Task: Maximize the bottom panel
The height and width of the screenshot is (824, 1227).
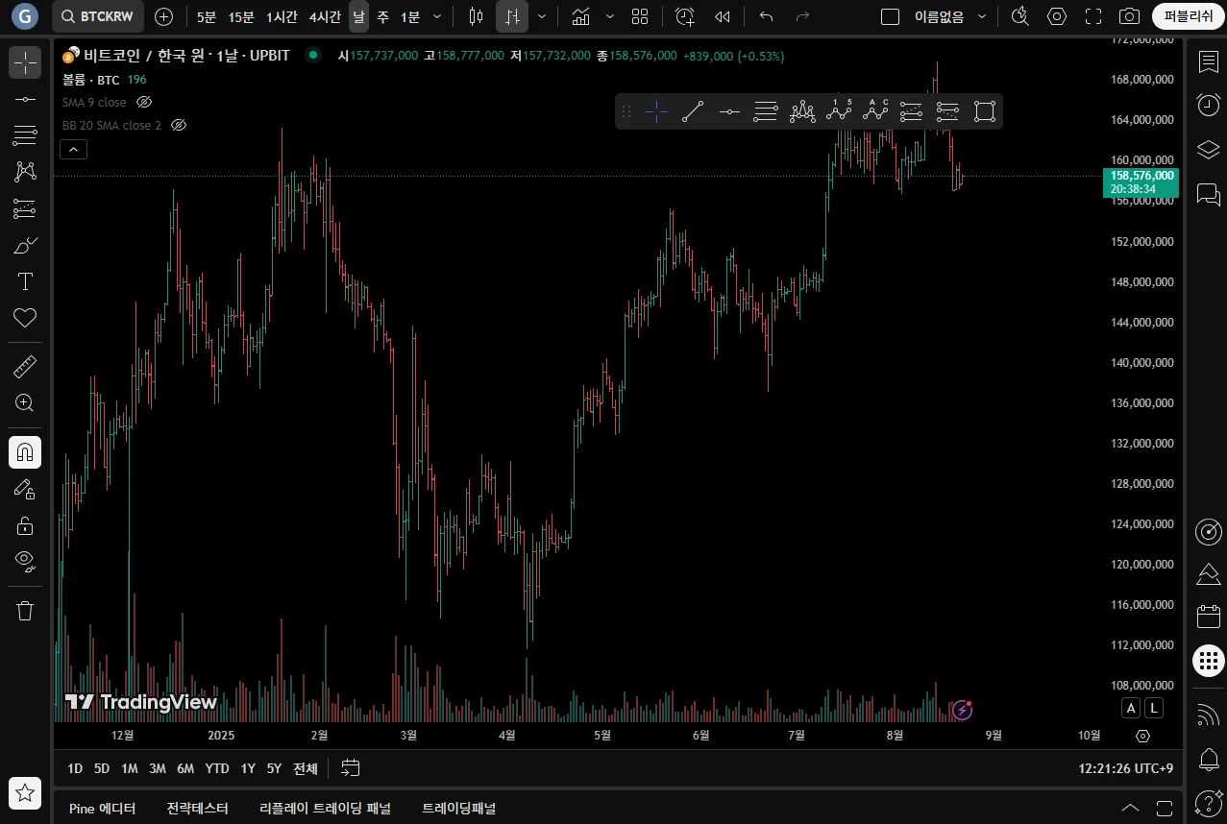Action: click(1165, 808)
